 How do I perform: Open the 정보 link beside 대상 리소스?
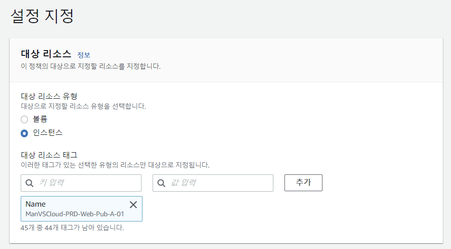(x=84, y=55)
